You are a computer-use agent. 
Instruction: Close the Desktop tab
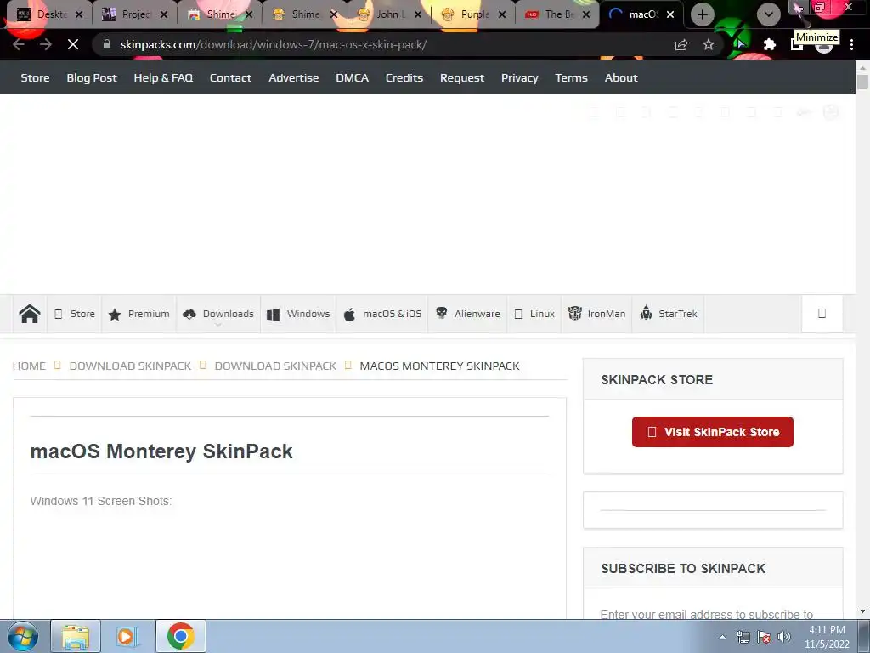point(79,14)
